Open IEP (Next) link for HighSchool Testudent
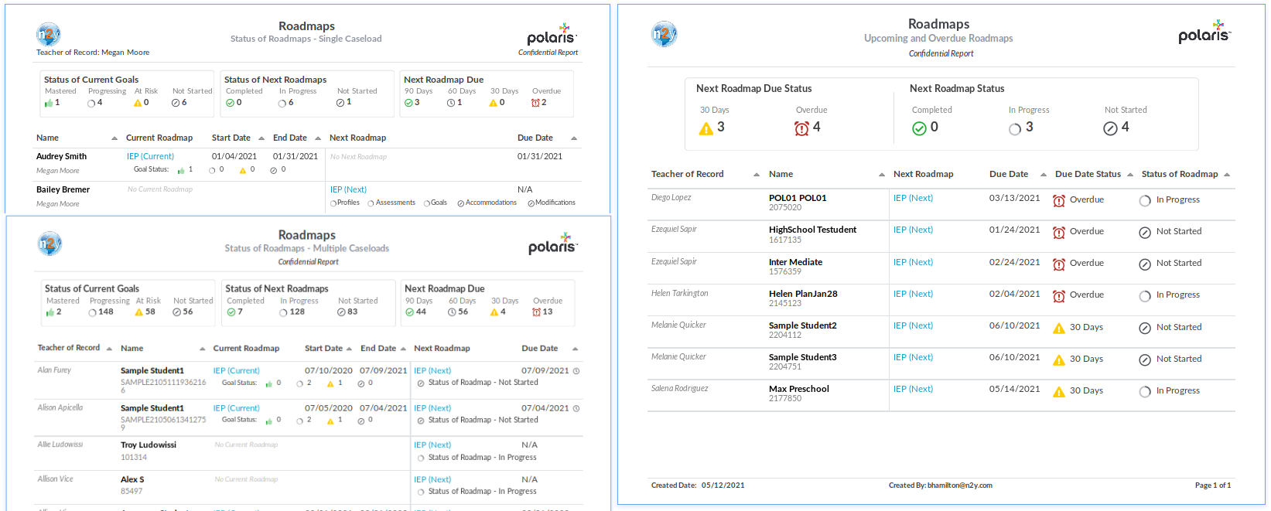Viewport: 1271px width, 511px height. pyautogui.click(x=913, y=230)
